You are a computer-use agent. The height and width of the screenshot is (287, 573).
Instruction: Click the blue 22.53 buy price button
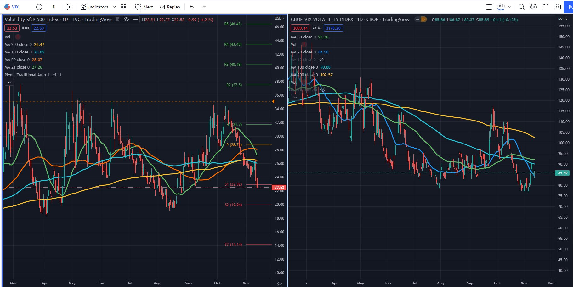point(39,28)
